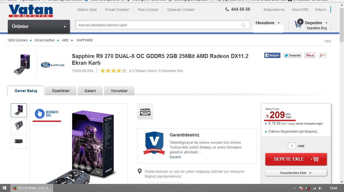344x192 pixels.
Task: Select the first boxed-card gallery thumbnail
Action: coord(19,110)
